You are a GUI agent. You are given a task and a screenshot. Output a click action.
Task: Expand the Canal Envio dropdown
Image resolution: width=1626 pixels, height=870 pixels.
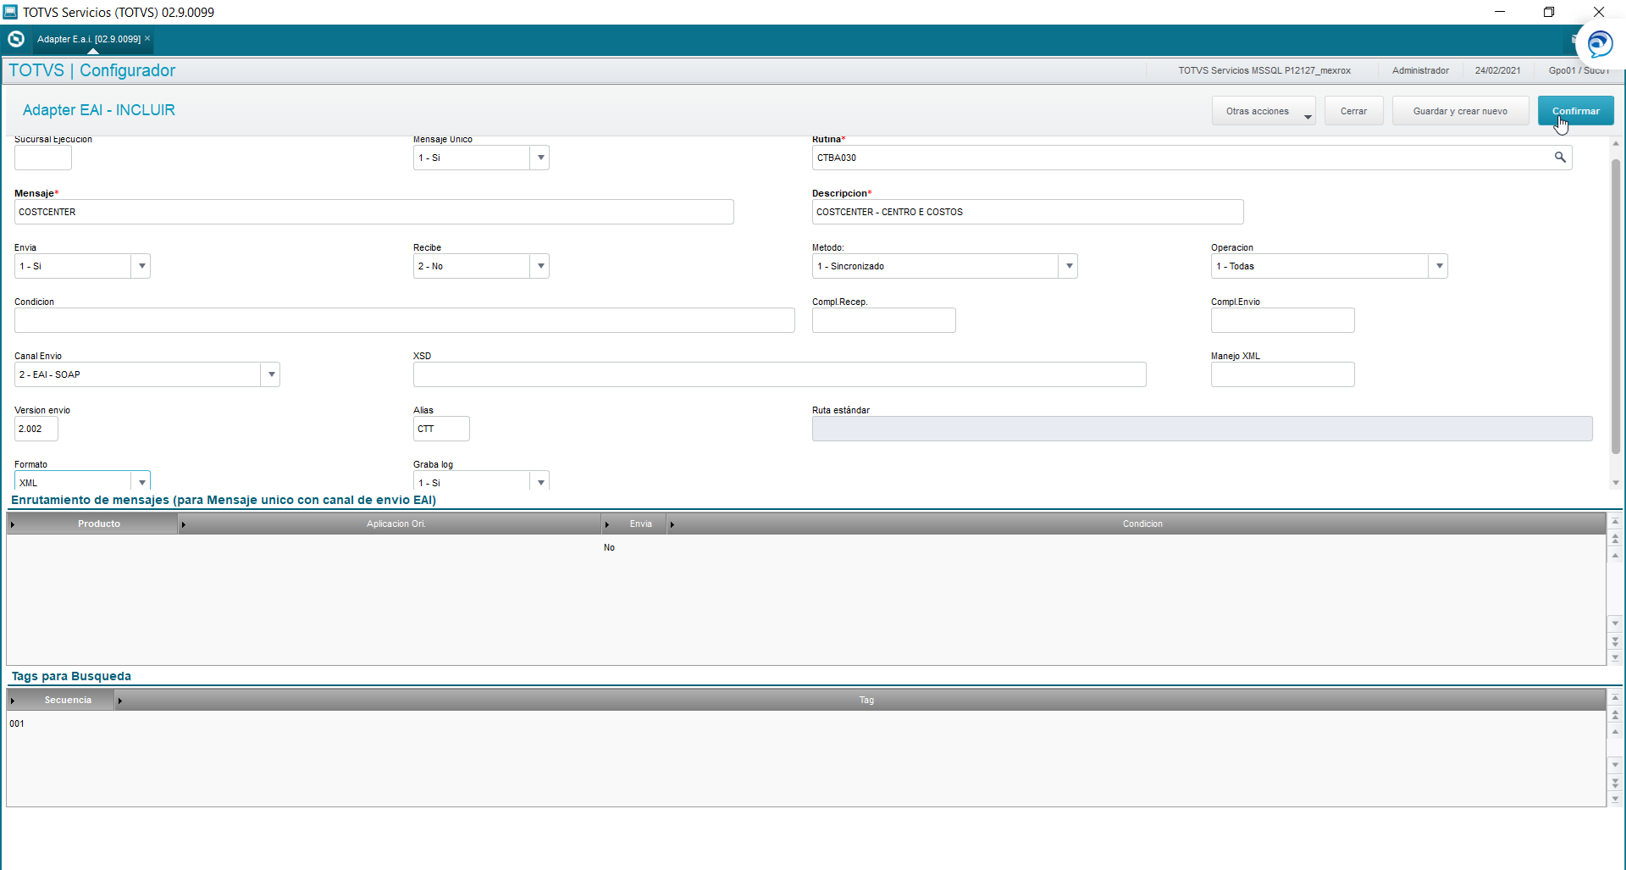coord(271,374)
